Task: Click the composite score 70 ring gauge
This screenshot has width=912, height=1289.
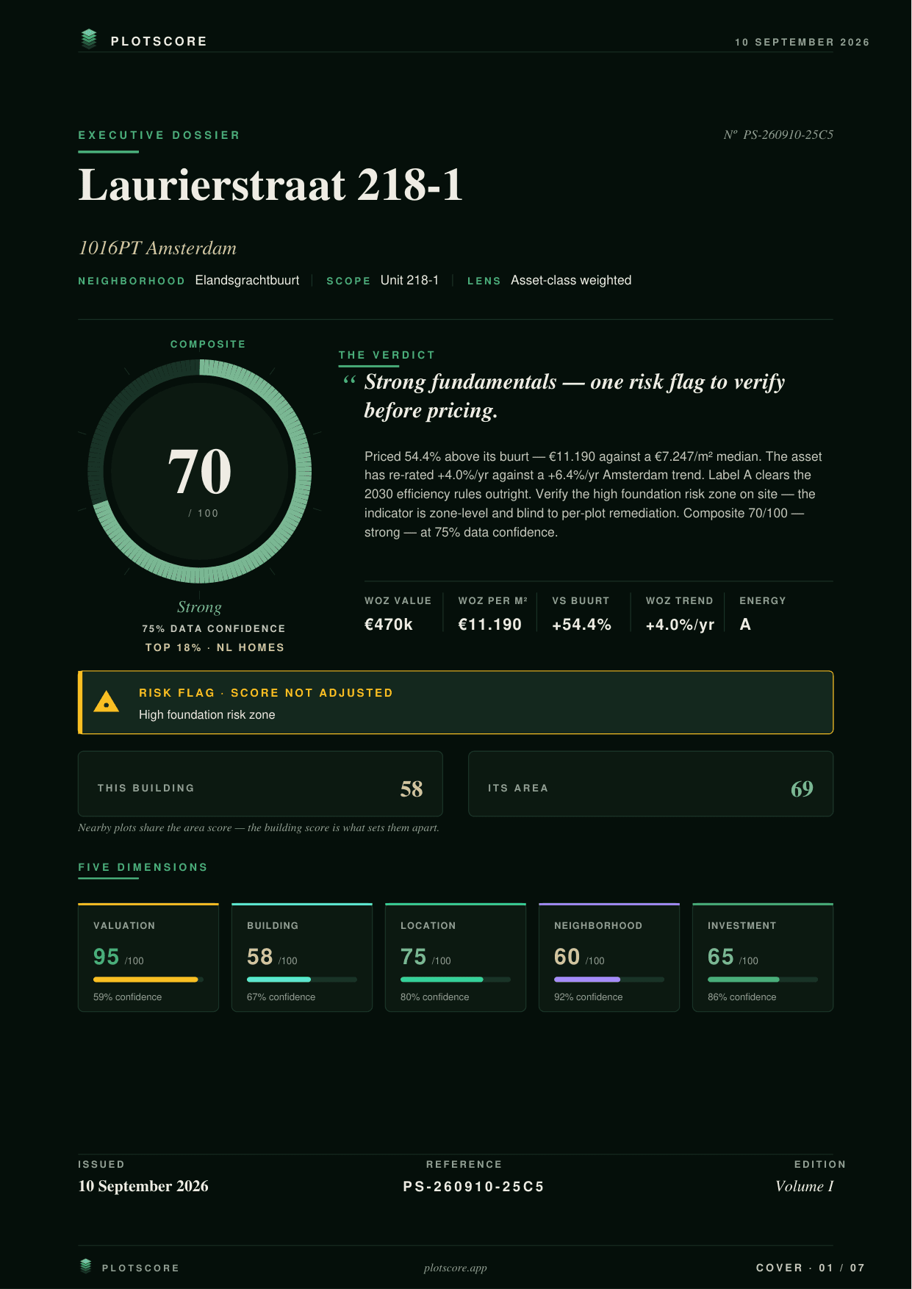Action: click(x=200, y=471)
